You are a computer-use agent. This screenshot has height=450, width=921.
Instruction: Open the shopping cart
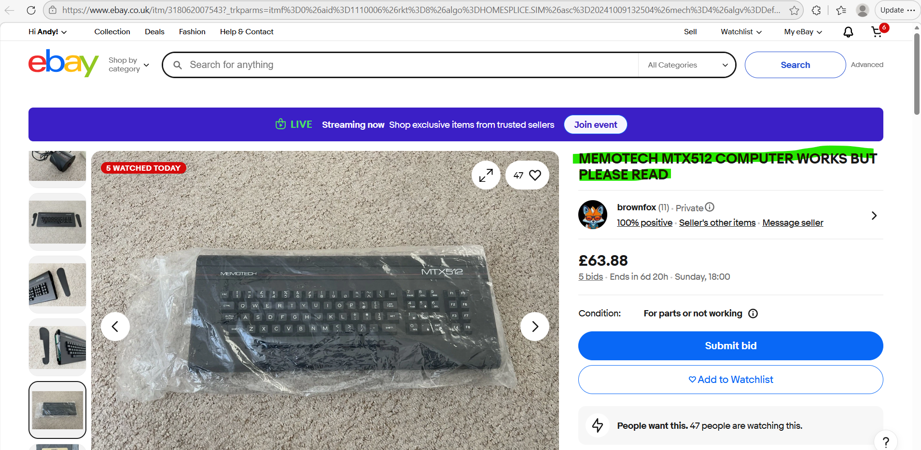click(x=877, y=32)
